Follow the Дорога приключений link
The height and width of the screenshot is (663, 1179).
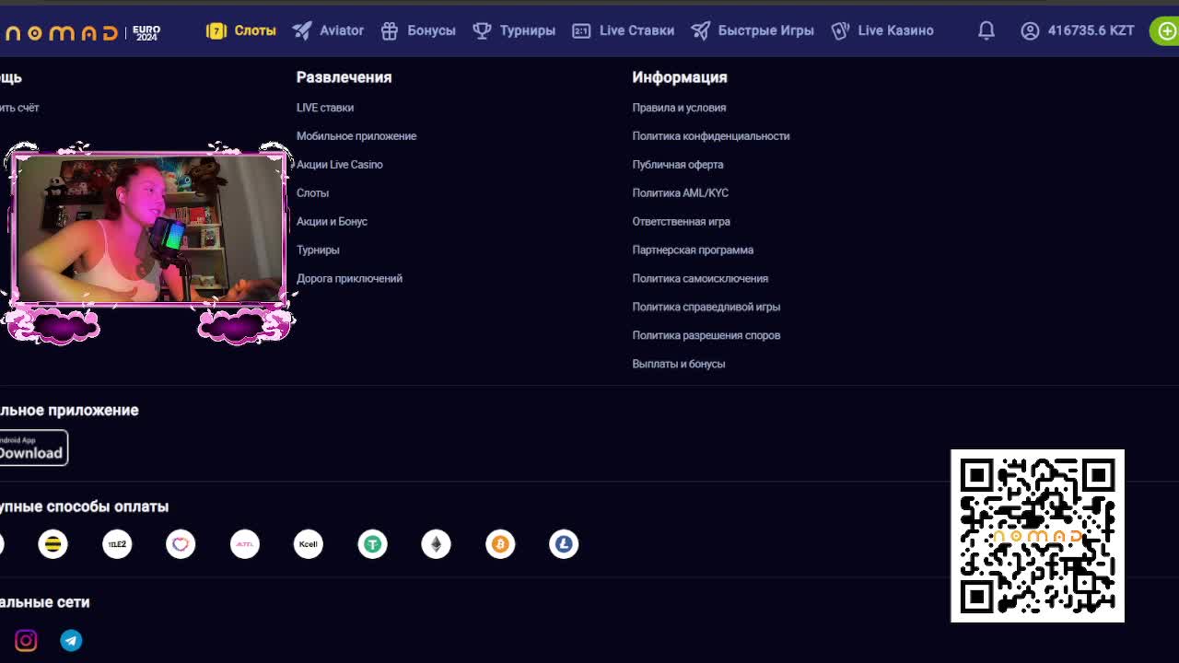pyautogui.click(x=349, y=279)
